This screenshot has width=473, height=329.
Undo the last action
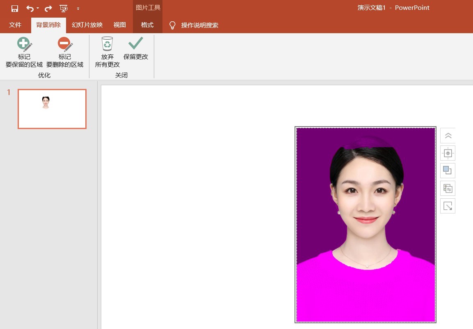tap(29, 8)
